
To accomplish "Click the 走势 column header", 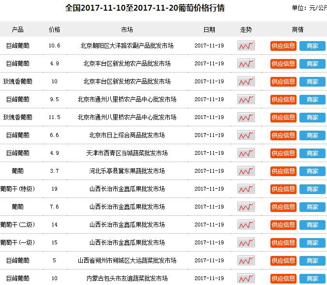I will (x=246, y=30).
